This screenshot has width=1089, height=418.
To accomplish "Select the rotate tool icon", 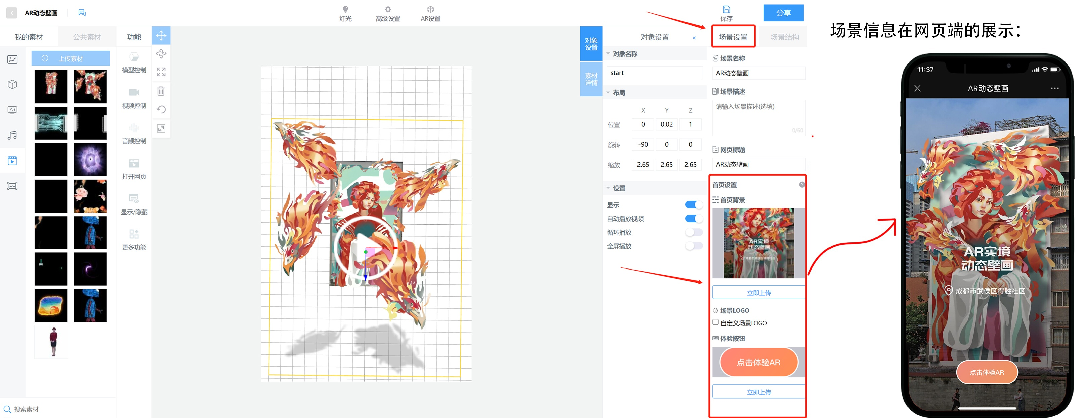I will (161, 54).
